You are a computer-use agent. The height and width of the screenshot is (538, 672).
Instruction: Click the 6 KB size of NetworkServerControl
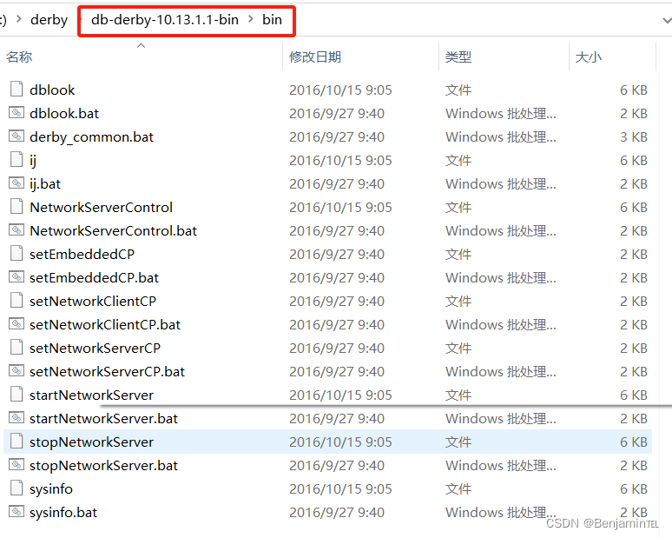(x=634, y=208)
